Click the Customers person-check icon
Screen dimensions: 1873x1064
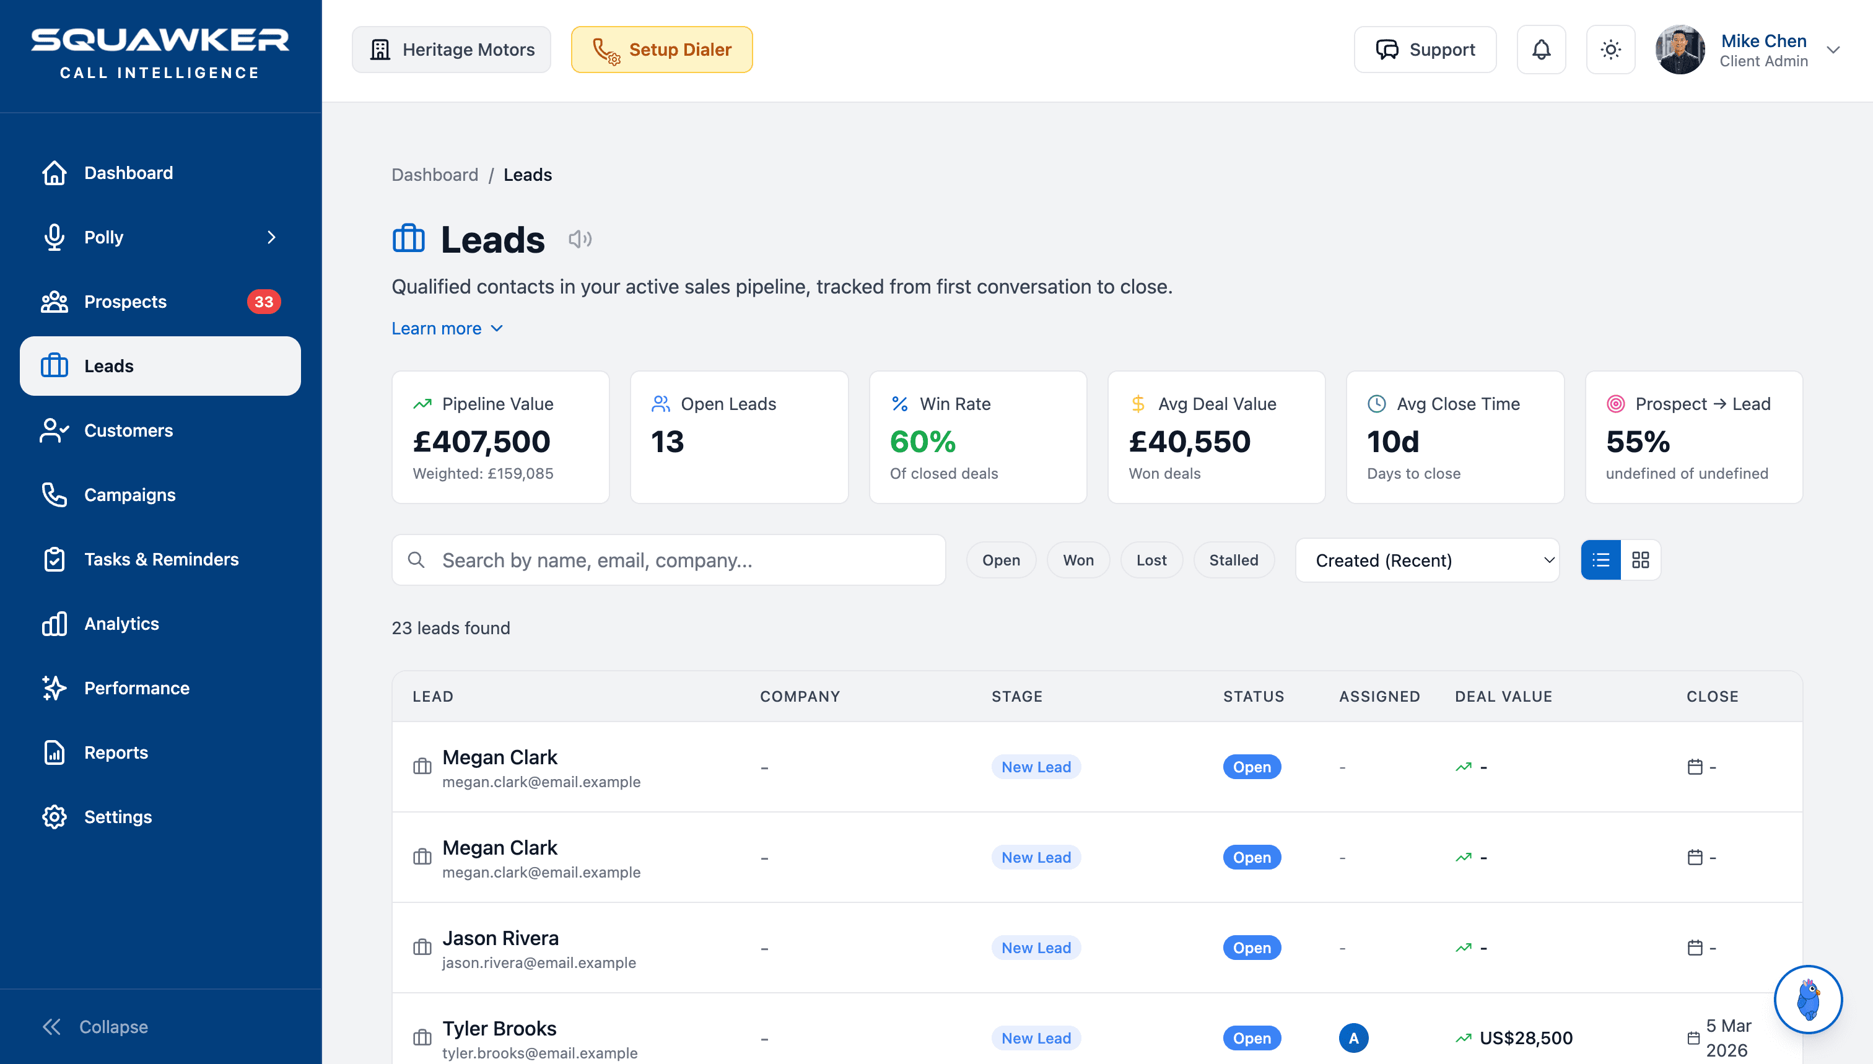54,430
